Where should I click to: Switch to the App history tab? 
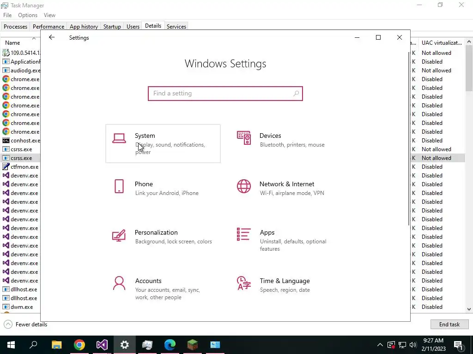coord(84,26)
